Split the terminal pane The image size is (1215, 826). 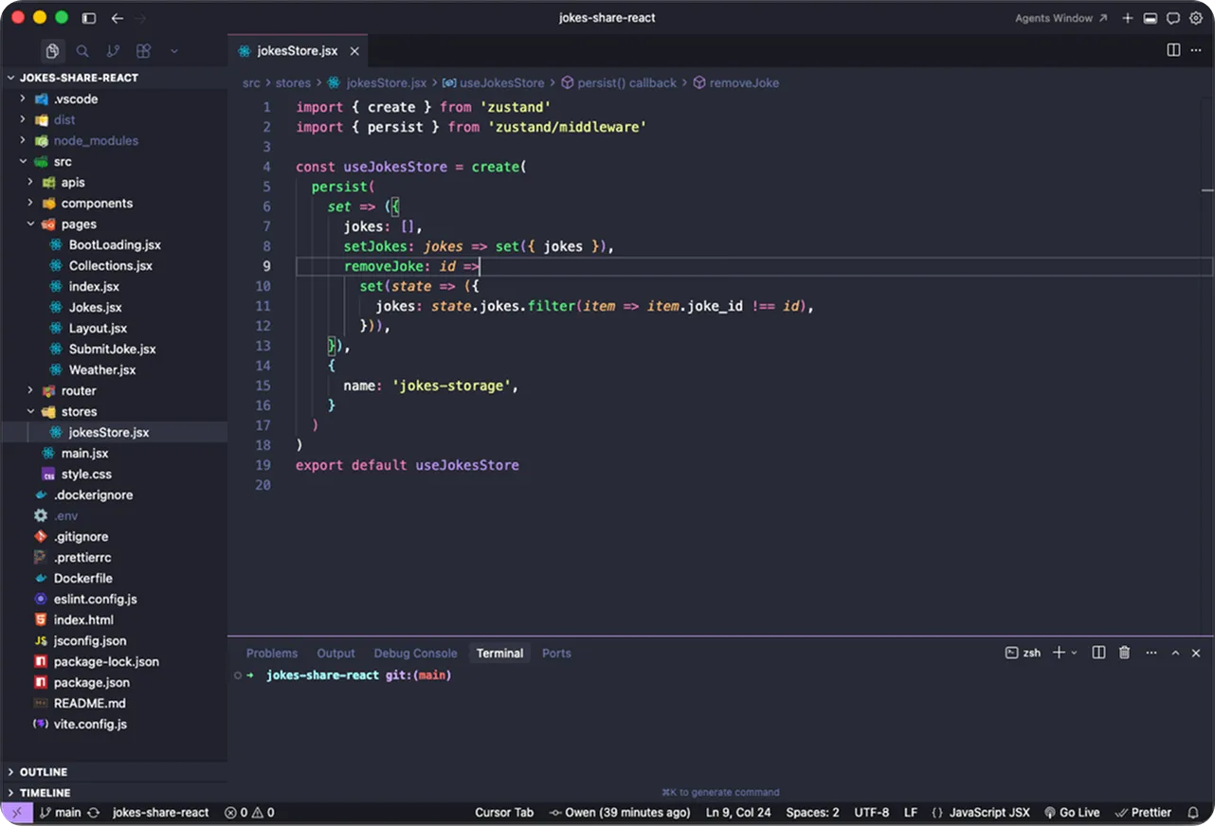click(x=1098, y=653)
